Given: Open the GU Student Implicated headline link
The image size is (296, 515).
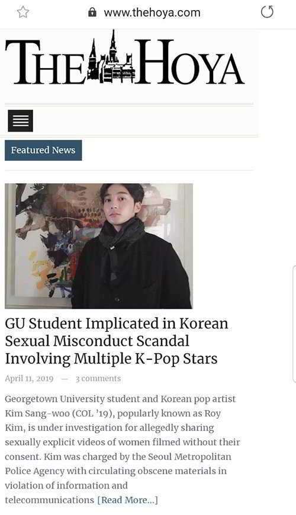Looking at the screenshot, I should (117, 341).
